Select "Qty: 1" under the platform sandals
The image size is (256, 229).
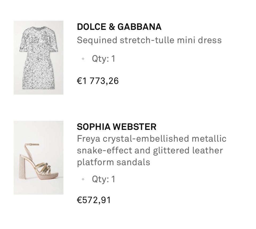point(103,179)
